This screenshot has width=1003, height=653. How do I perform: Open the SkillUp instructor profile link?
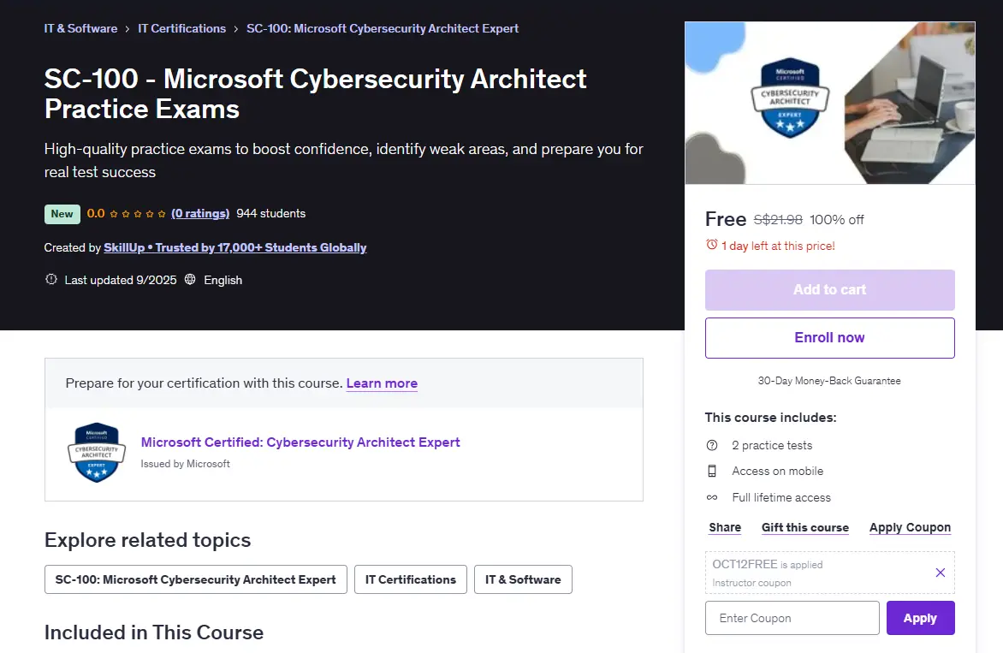click(234, 247)
